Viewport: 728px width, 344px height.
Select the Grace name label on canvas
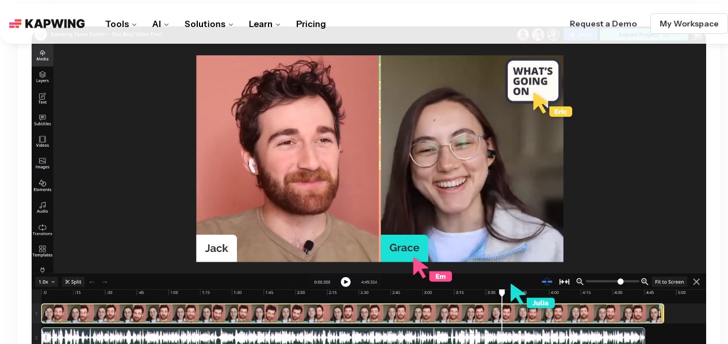click(404, 248)
